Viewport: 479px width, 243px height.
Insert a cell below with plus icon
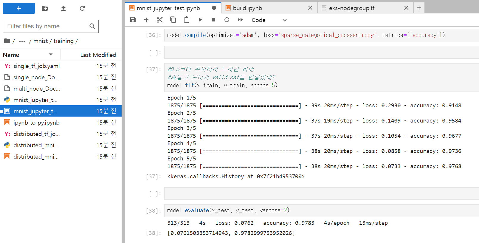coord(146,20)
